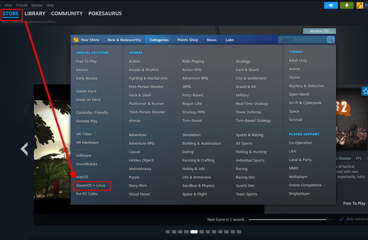Image resolution: width=368 pixels, height=240 pixels.
Task: Click the search magnifier icon
Action: (331, 40)
